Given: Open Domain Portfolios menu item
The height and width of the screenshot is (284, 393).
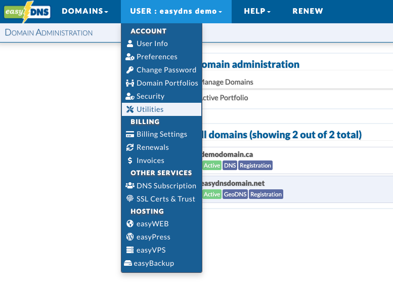Looking at the screenshot, I should [161, 83].
